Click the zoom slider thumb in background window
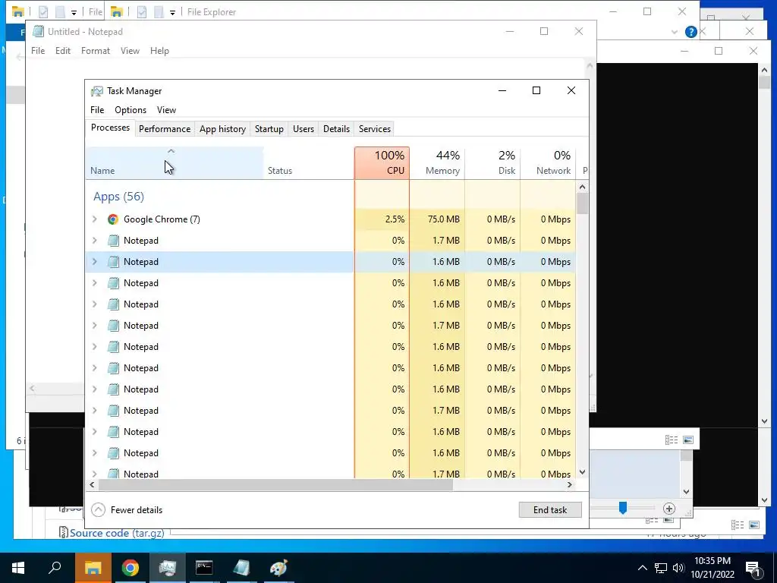 (623, 508)
